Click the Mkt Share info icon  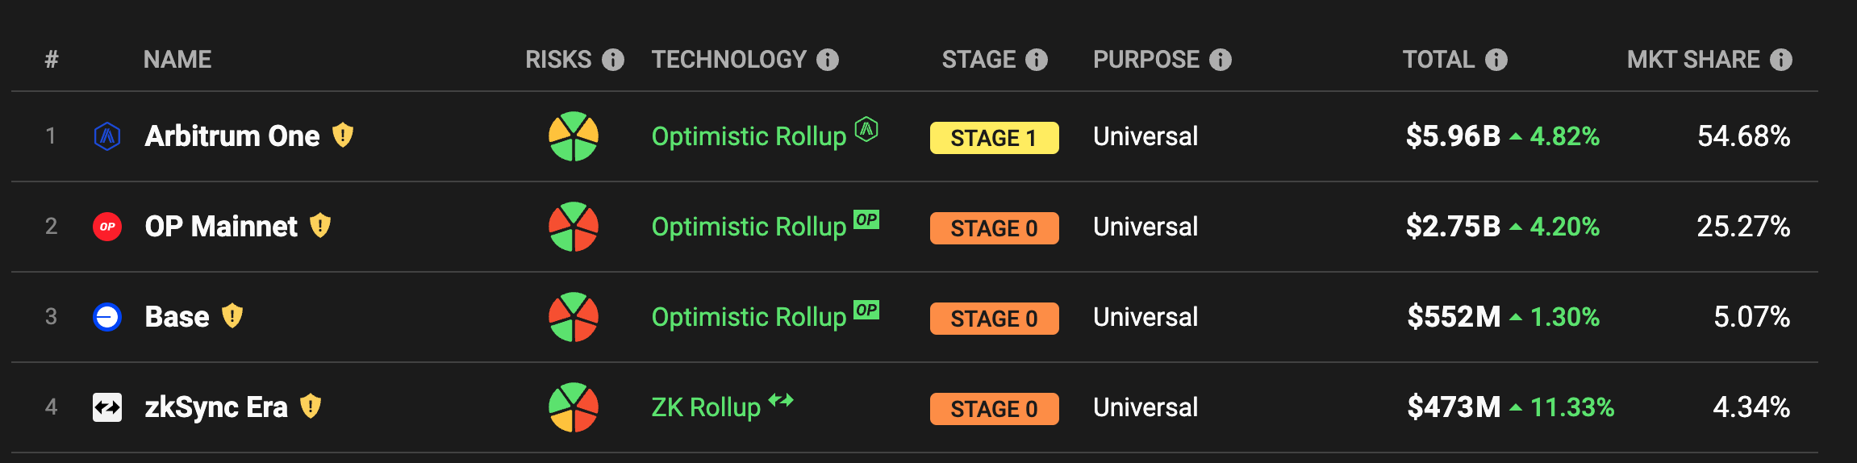click(x=1781, y=60)
